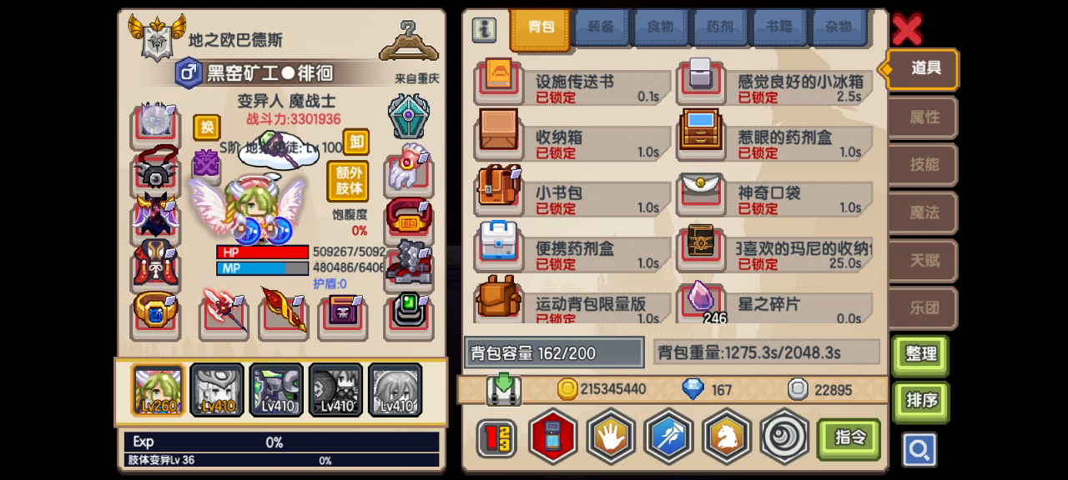Open the 设施传送书 item entry

[573, 82]
